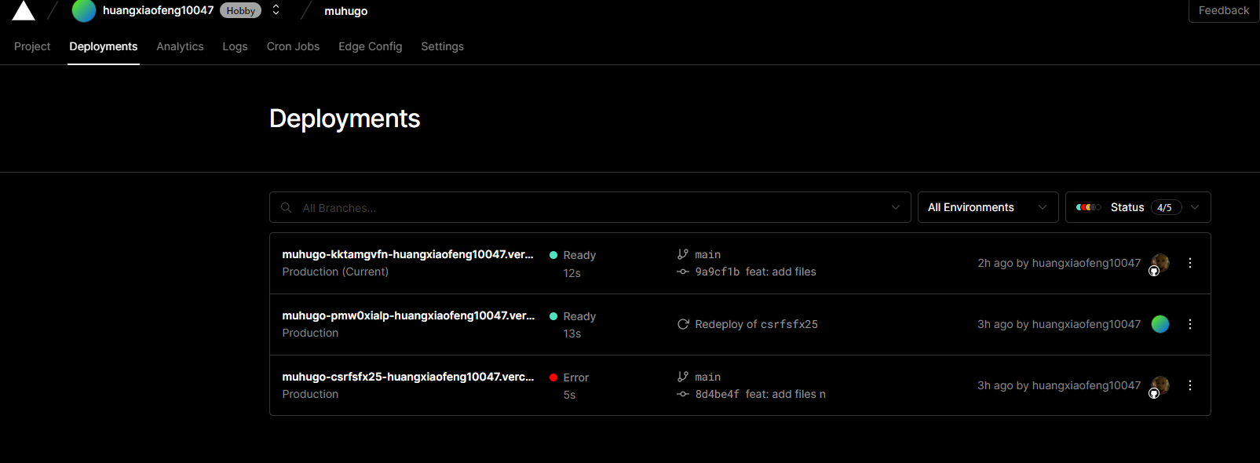Click author avatar in csrfsfx25 row

pos(1160,386)
